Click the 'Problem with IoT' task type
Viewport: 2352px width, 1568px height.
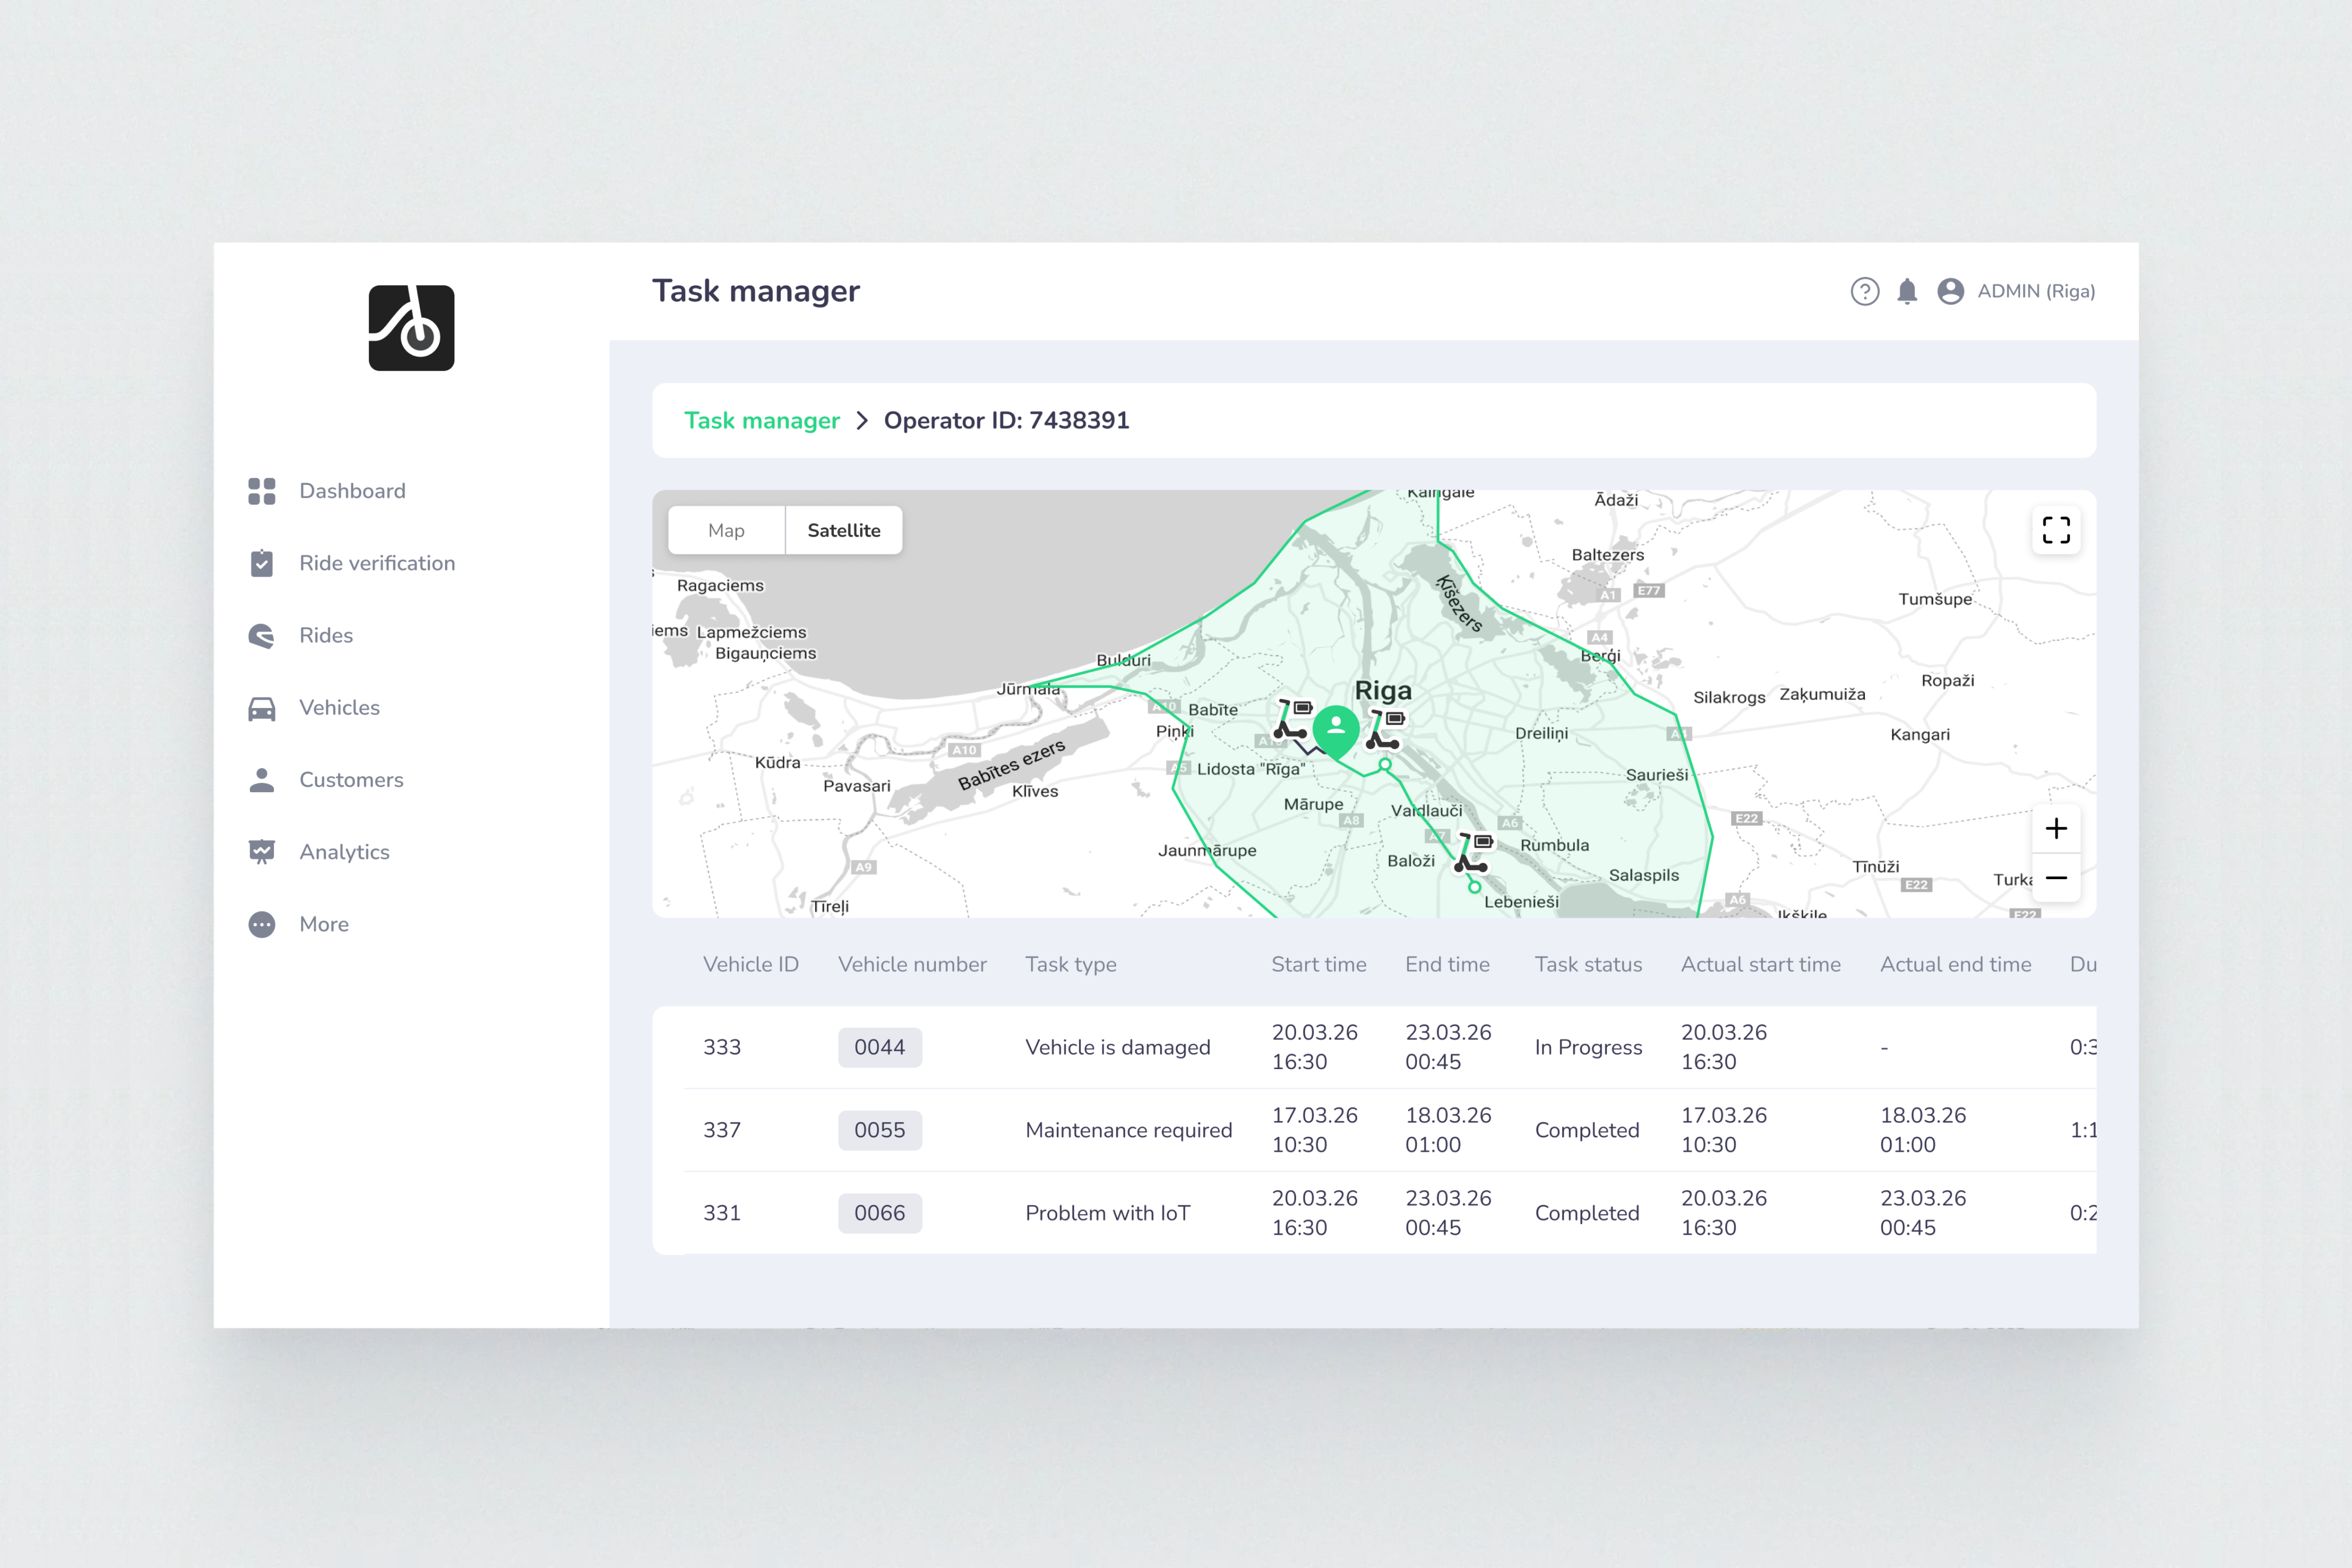[1108, 1213]
